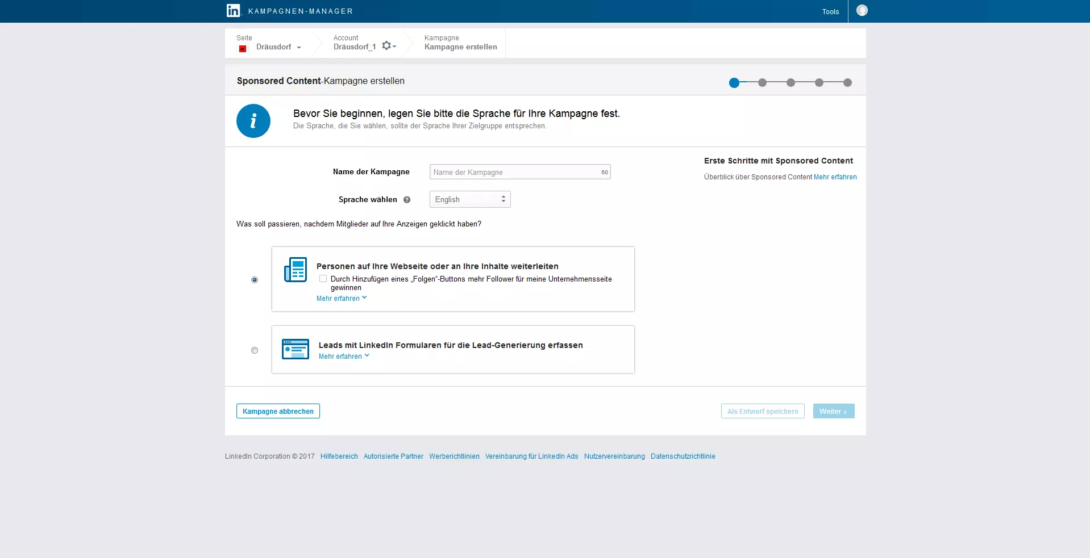Click the blue info circle icon

pyautogui.click(x=253, y=121)
